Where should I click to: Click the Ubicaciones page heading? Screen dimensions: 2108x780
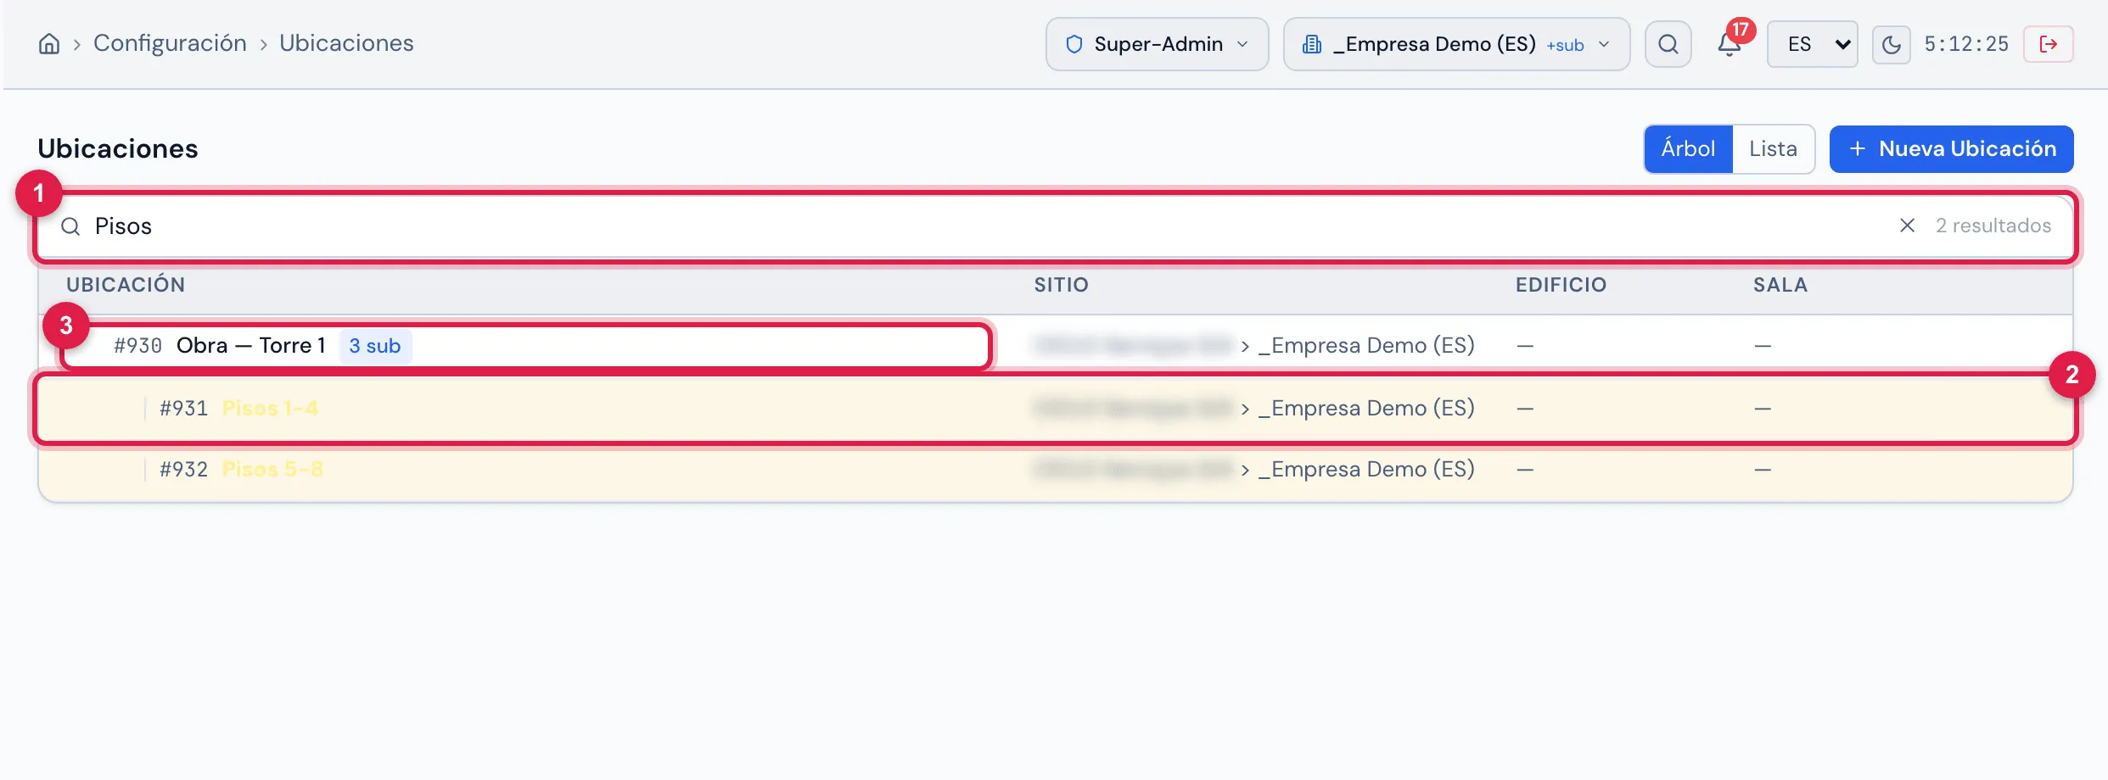[x=118, y=148]
